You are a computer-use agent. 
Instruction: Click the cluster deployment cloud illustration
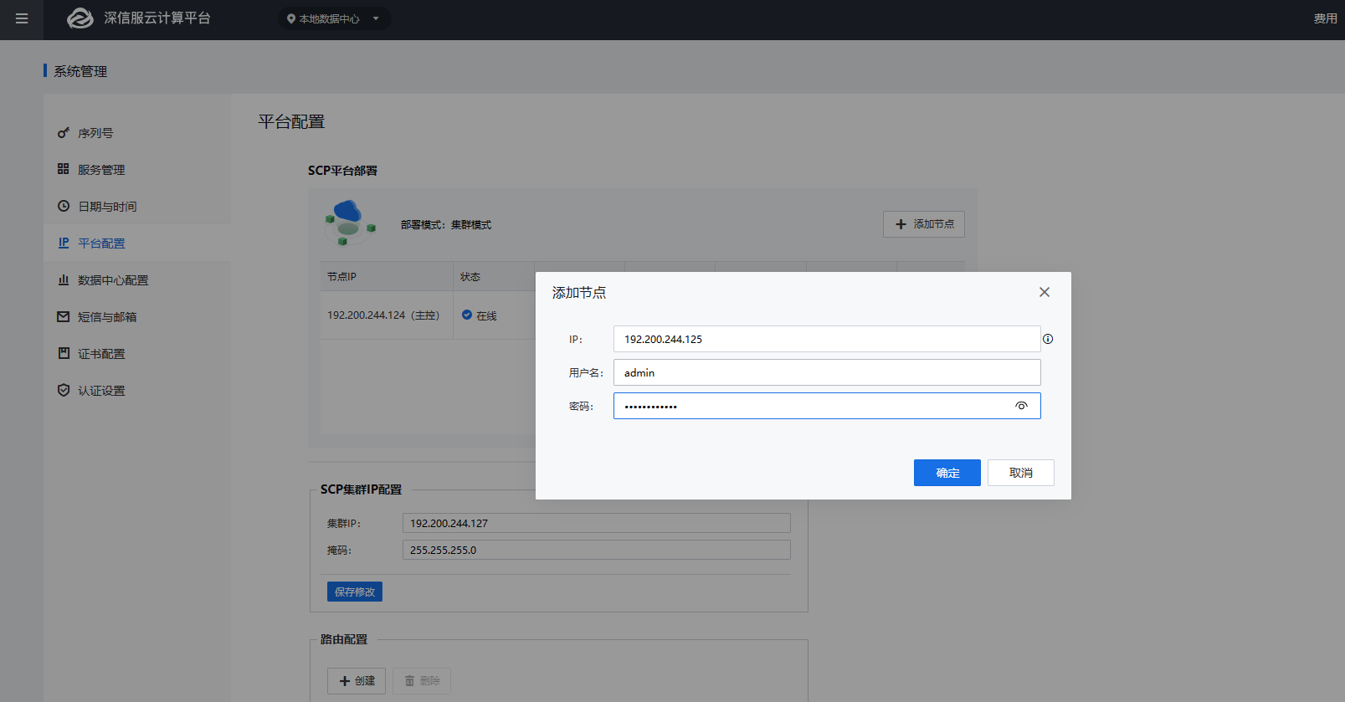pyautogui.click(x=350, y=223)
